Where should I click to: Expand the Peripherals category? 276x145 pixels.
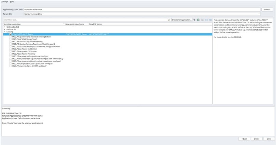pos(5,29)
